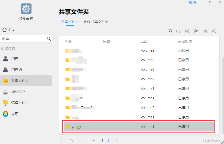This screenshot has width=224, height=144.
Task: Open 应用 apps section
Action: pyautogui.click(x=26, y=114)
